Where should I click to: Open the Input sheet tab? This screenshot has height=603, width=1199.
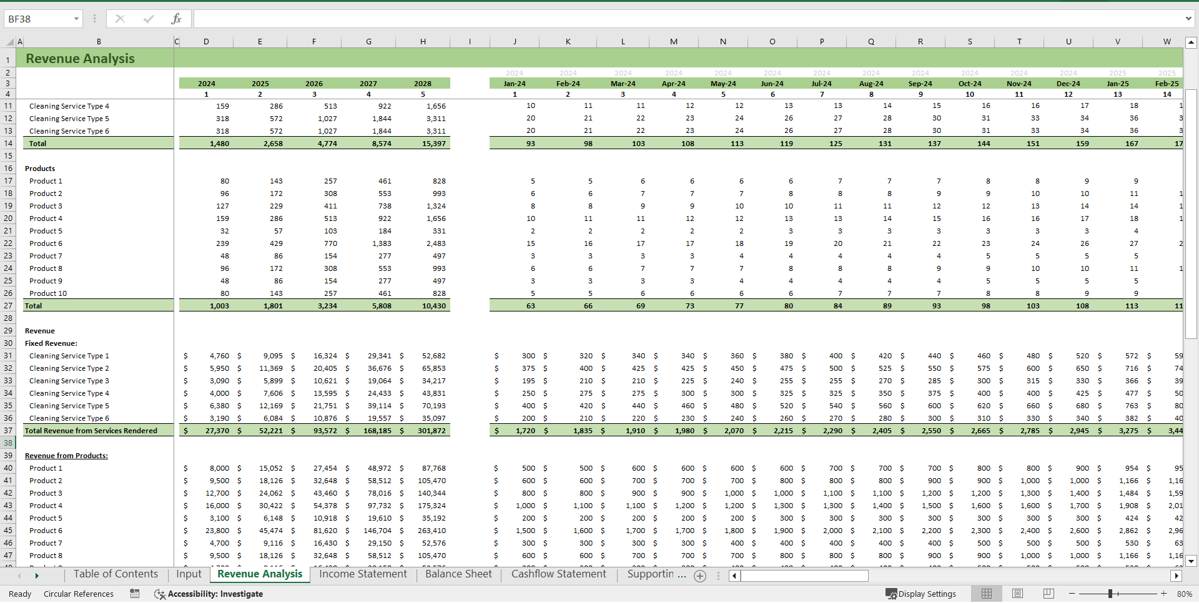pos(189,574)
